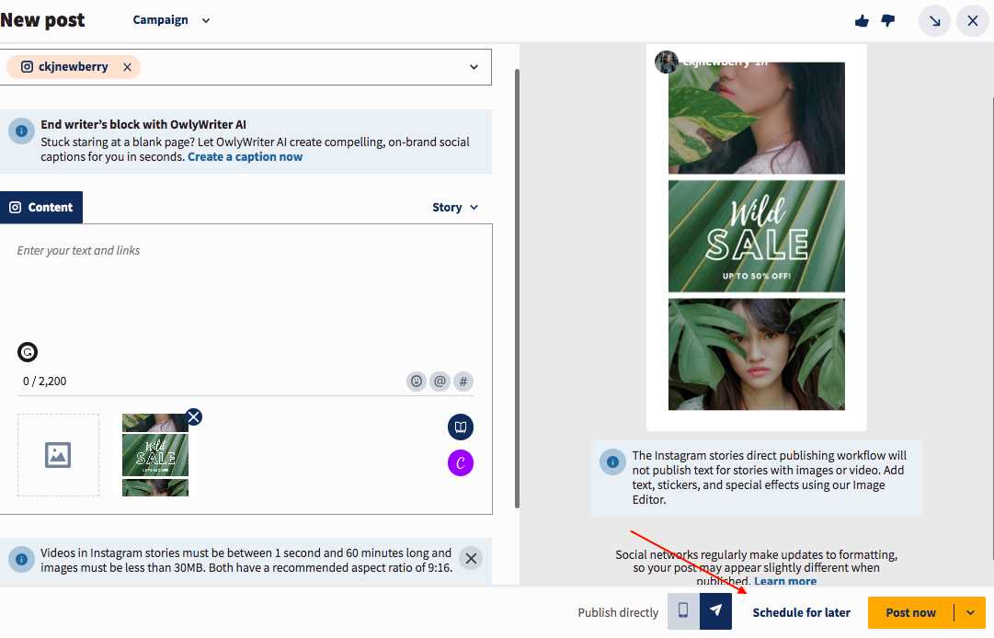Viewport: 994px width, 638px height.
Task: Click the editor panel vertical scrollbar
Action: coord(518,289)
